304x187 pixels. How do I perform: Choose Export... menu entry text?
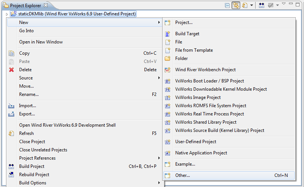(x=27, y=114)
